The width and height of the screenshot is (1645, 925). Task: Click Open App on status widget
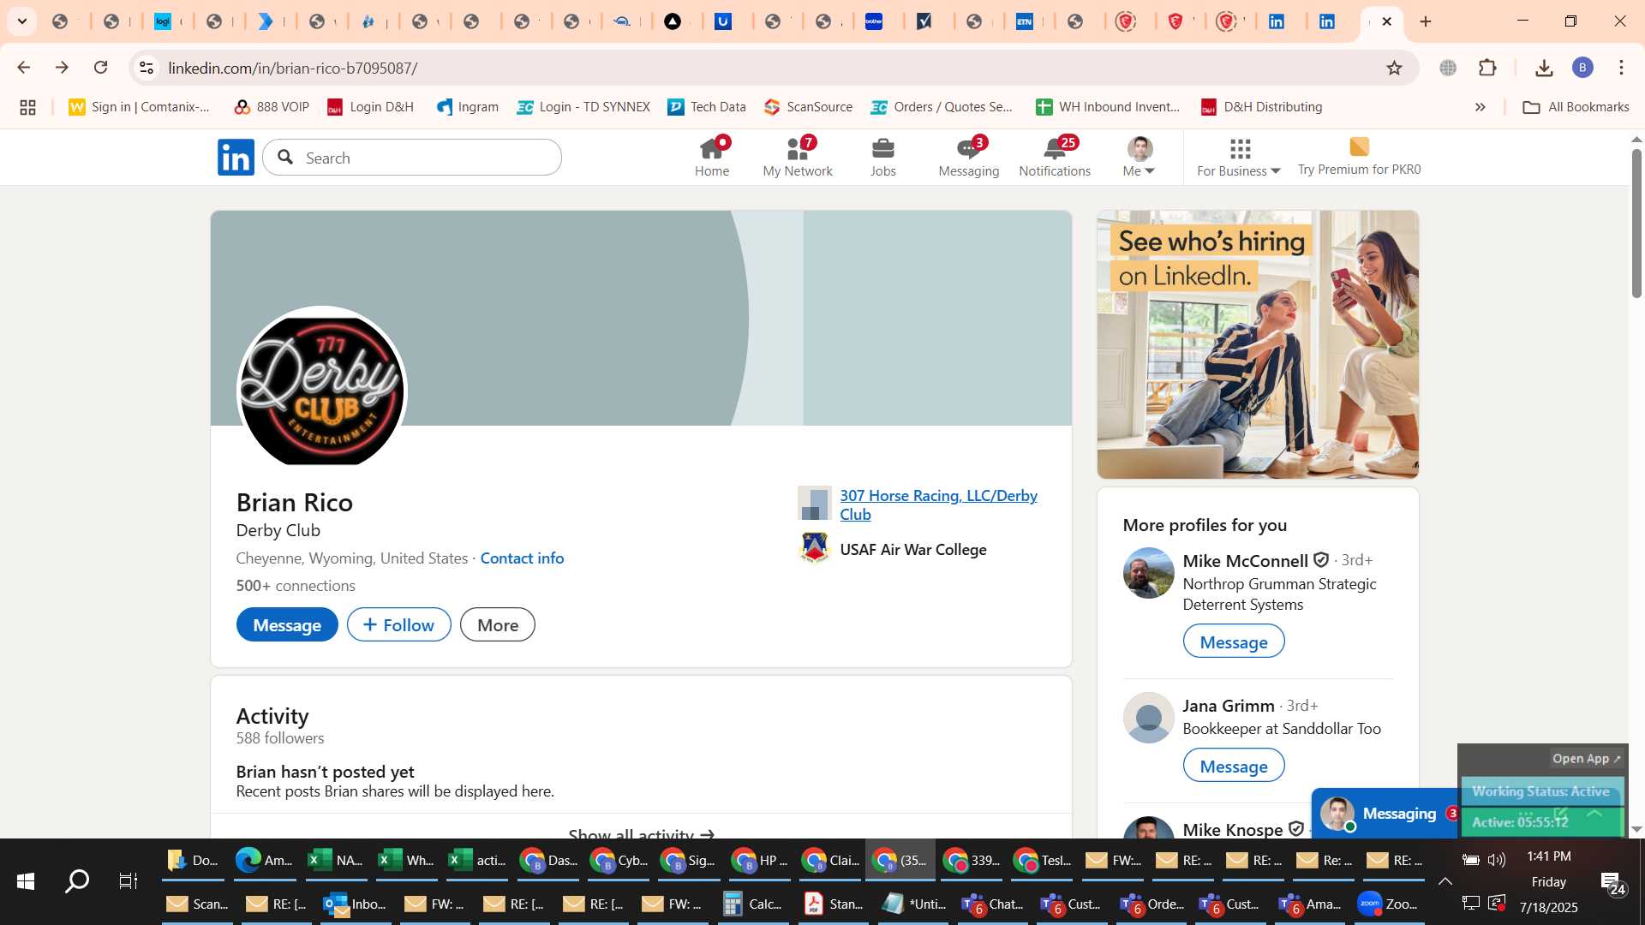1586,759
